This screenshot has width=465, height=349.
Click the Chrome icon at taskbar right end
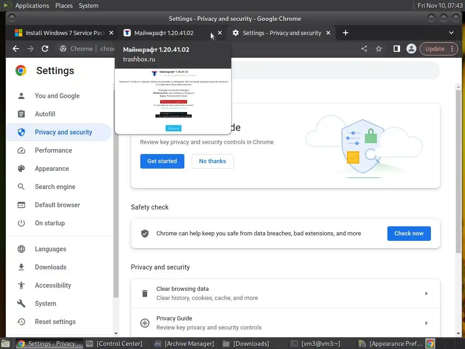point(430,344)
